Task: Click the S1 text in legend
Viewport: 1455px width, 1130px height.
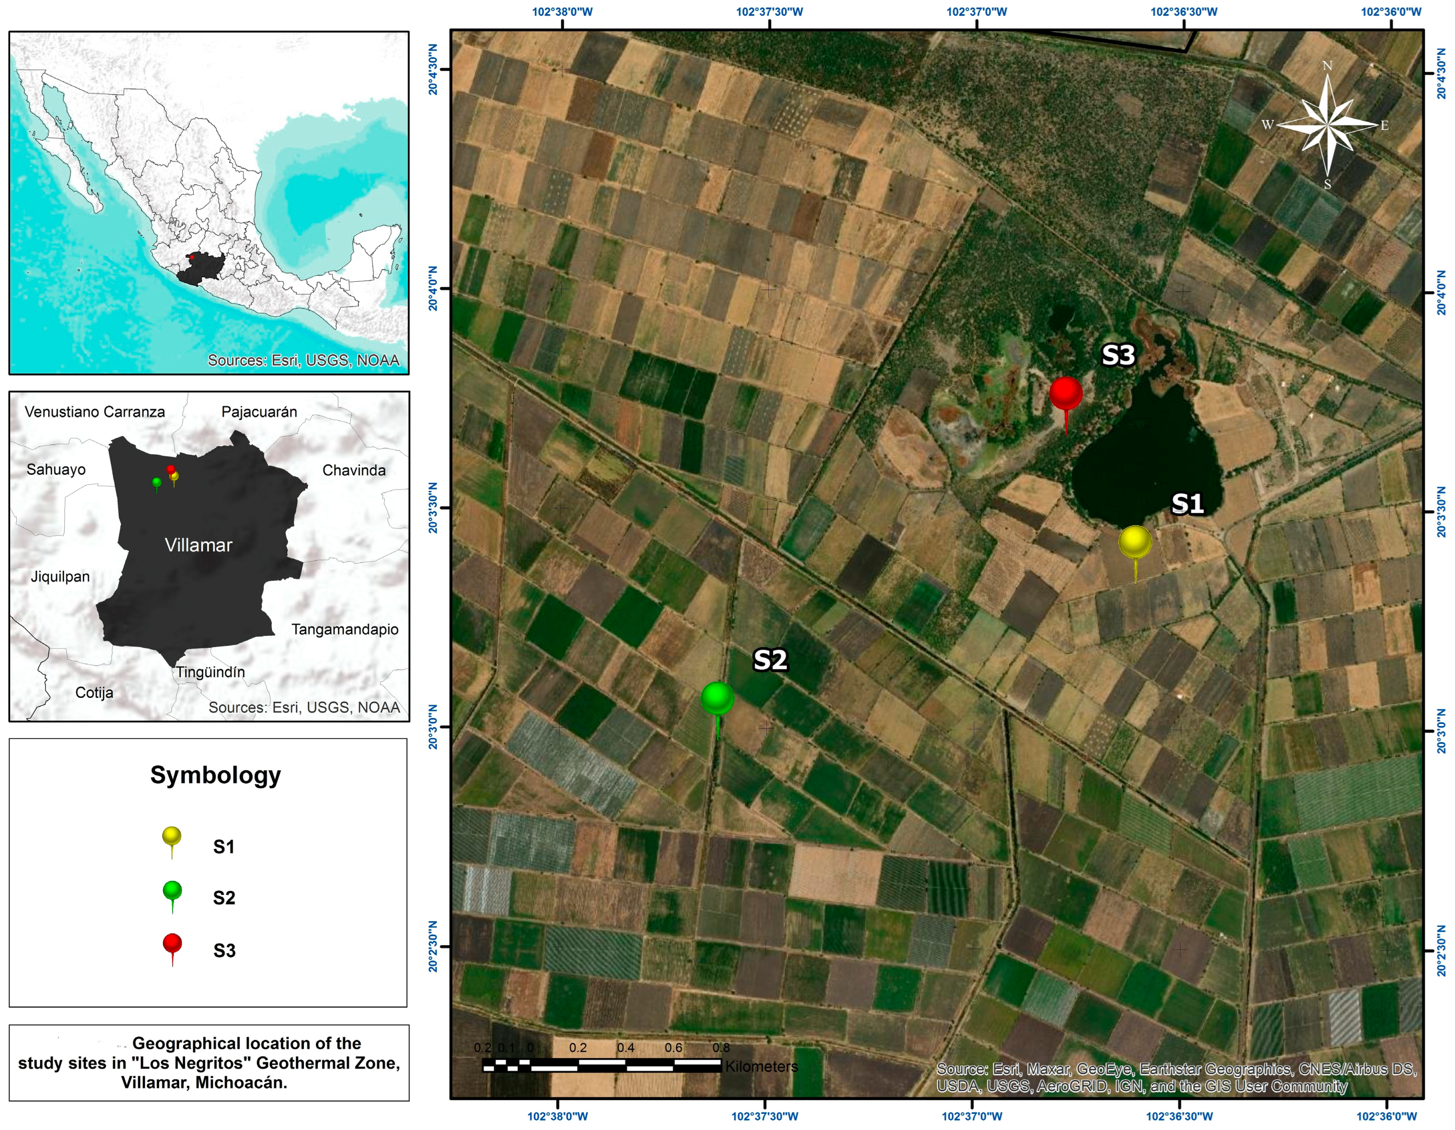Action: click(x=224, y=847)
